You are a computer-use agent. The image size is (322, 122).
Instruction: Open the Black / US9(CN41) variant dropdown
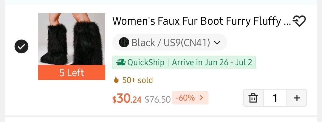pos(170,43)
